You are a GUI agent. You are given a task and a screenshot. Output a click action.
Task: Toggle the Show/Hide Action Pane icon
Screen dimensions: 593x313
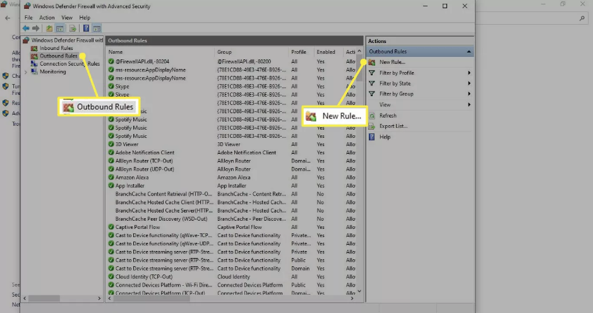coord(97,28)
